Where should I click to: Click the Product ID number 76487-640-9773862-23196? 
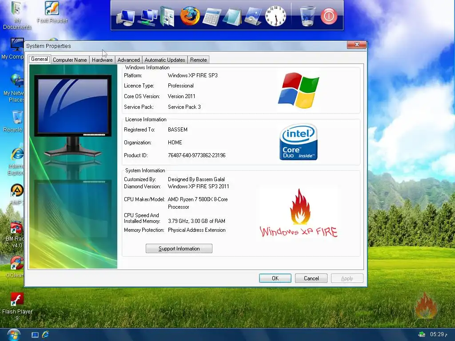point(196,155)
